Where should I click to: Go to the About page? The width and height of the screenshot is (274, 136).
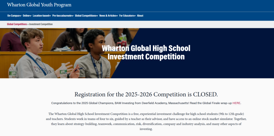pos(140,16)
